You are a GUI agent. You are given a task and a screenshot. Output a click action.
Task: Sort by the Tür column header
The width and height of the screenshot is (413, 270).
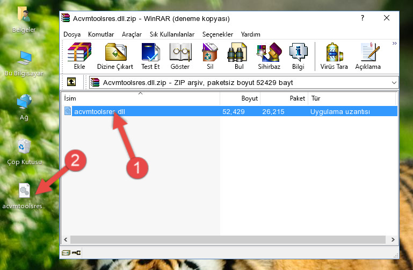(352, 98)
